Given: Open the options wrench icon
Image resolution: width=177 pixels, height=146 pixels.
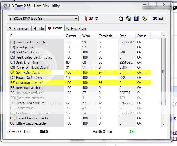Looking at the screenshot, I should point(144,18).
